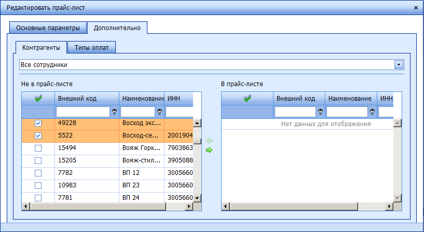Click the green right arrow to add contractors
The image size is (424, 232).
[x=210, y=150]
